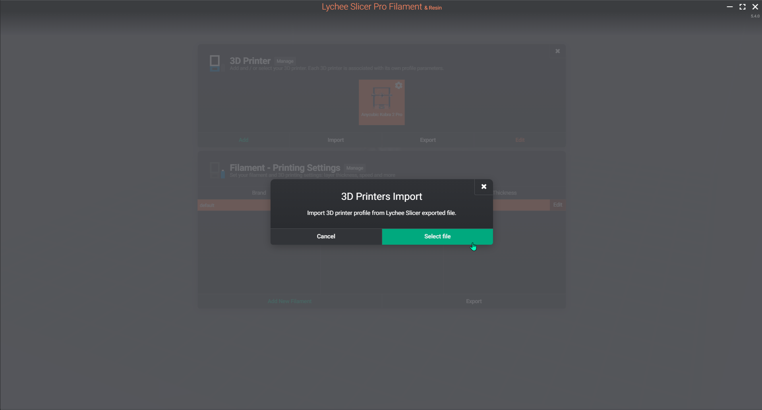The width and height of the screenshot is (762, 410).
Task: Click Add to create a new printer
Action: 244,139
